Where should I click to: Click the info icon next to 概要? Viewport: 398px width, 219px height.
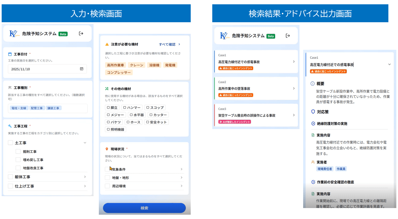(312, 84)
